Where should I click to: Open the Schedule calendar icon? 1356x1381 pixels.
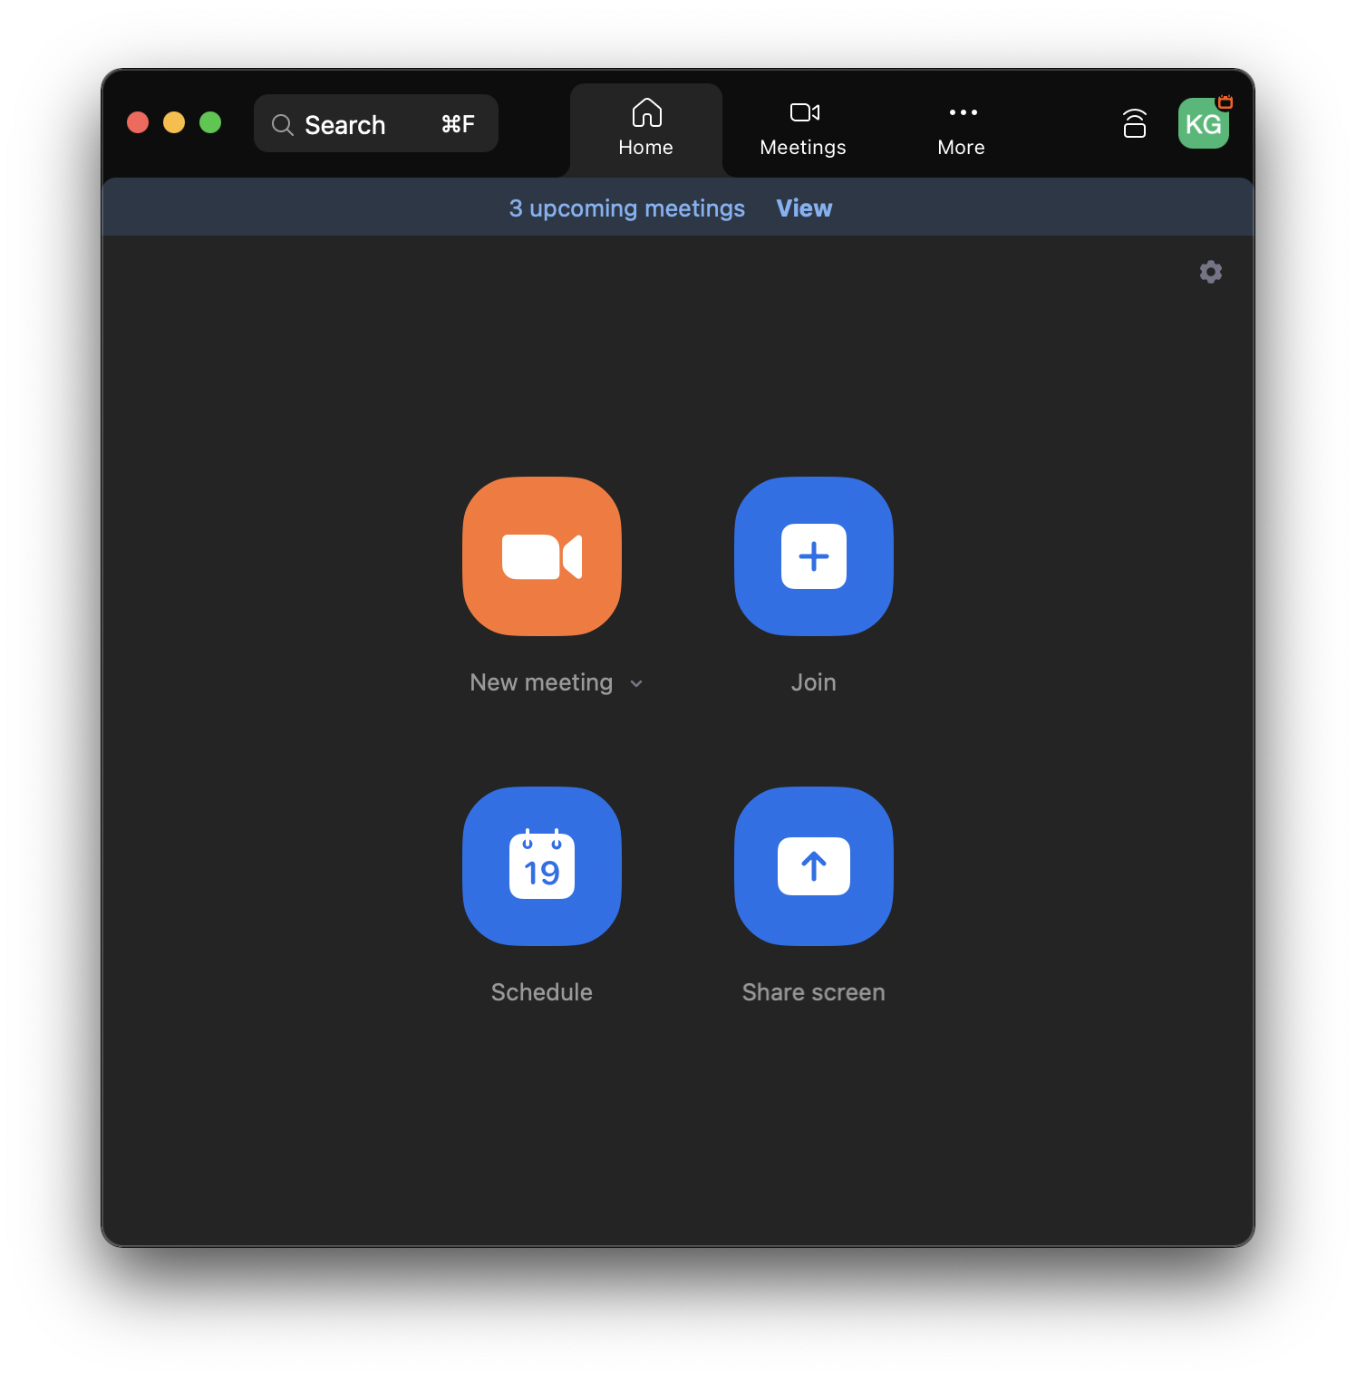pos(541,866)
